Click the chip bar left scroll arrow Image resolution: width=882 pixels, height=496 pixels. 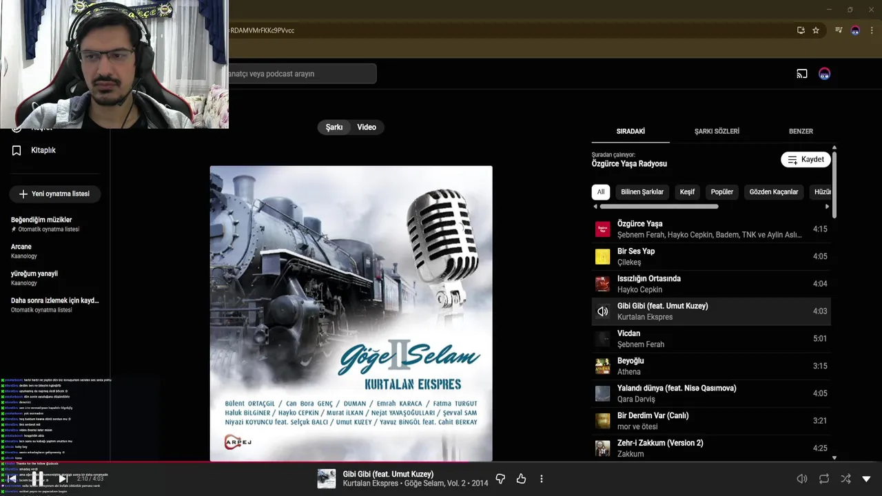(595, 206)
